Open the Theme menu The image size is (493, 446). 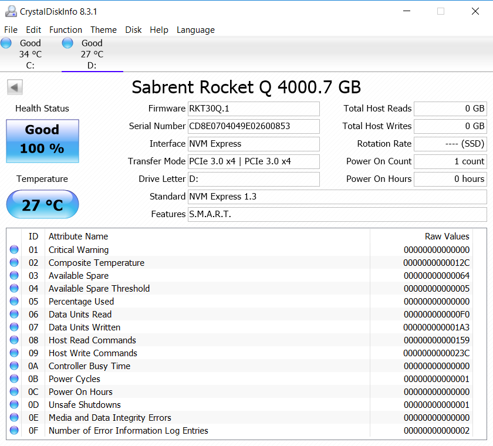pyautogui.click(x=103, y=30)
